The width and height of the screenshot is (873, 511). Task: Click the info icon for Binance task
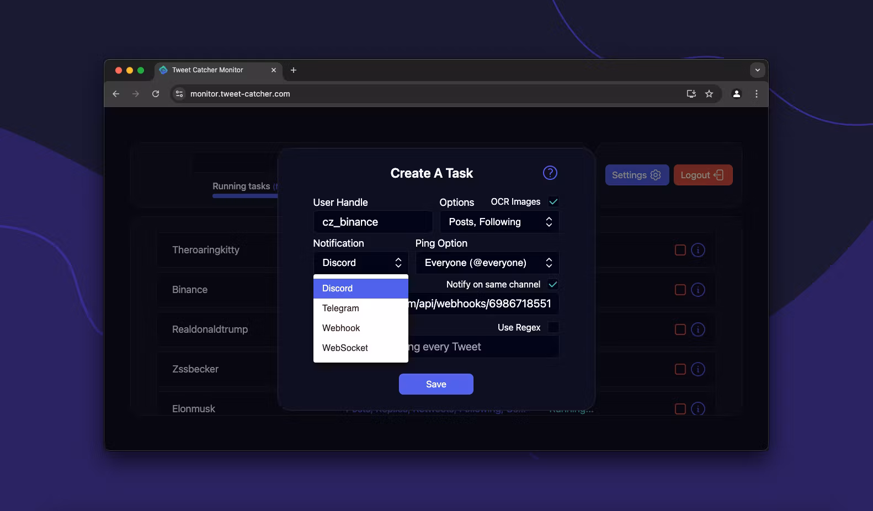pos(698,290)
